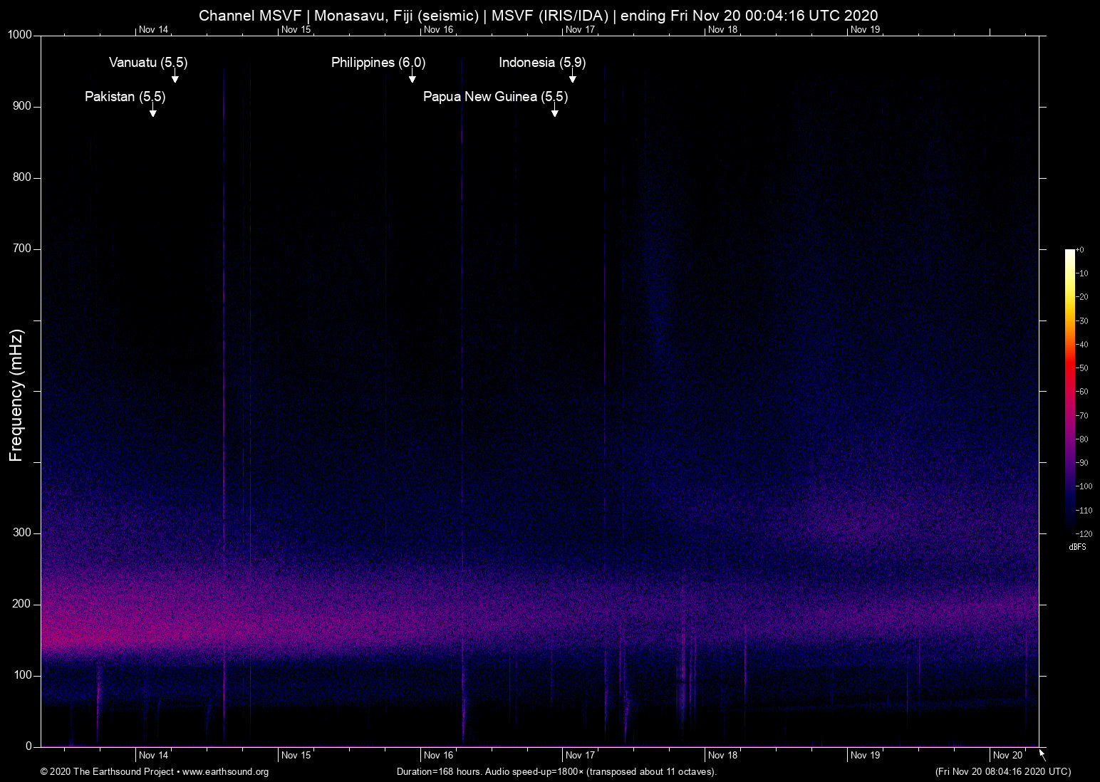Viewport: 1100px width, 782px height.
Task: Click the arrow marker below Pakistan (5.5)
Action: [152, 112]
